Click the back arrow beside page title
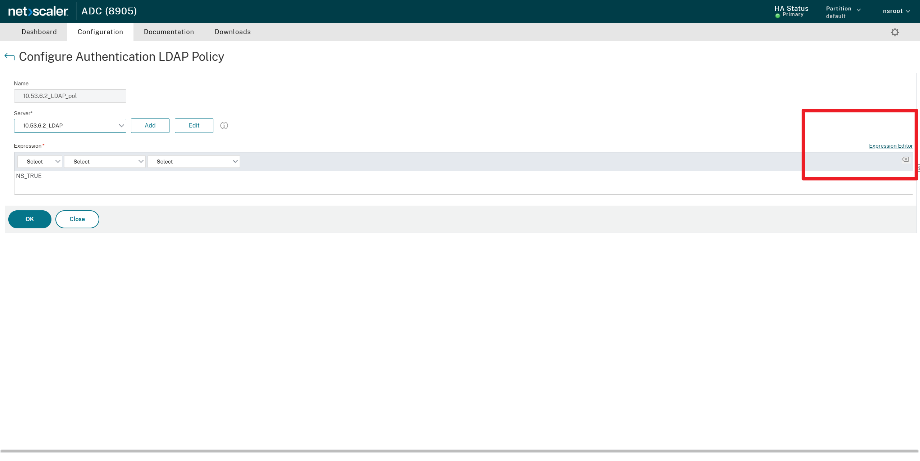The height and width of the screenshot is (461, 920). [9, 57]
